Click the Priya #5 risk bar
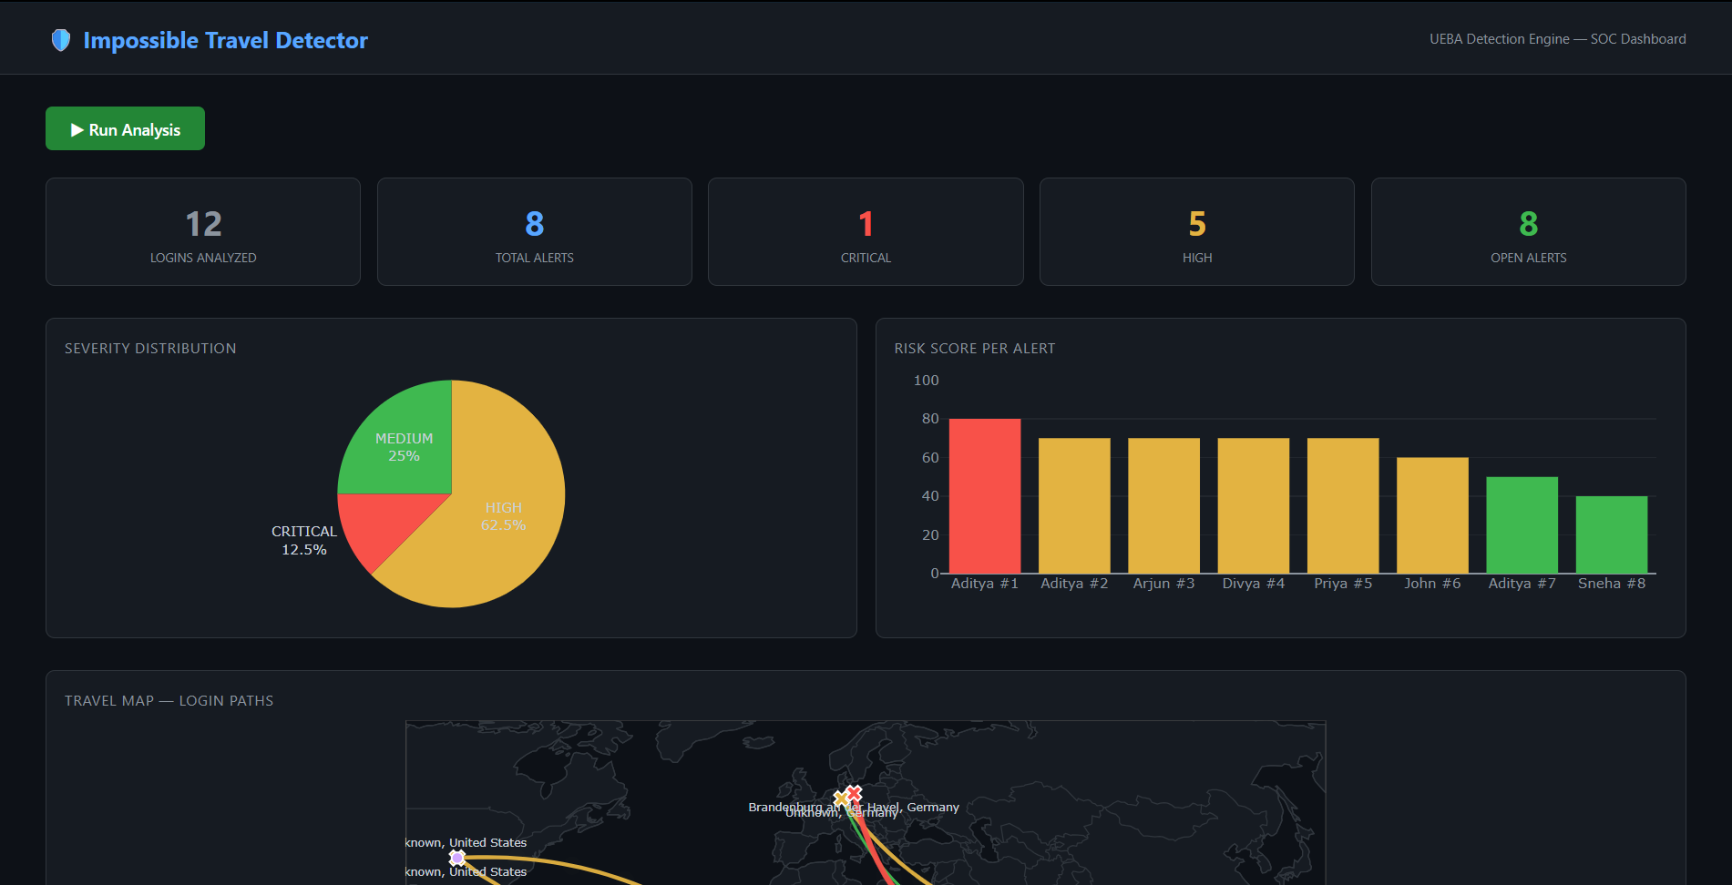Viewport: 1732px width, 885px height. (x=1343, y=505)
